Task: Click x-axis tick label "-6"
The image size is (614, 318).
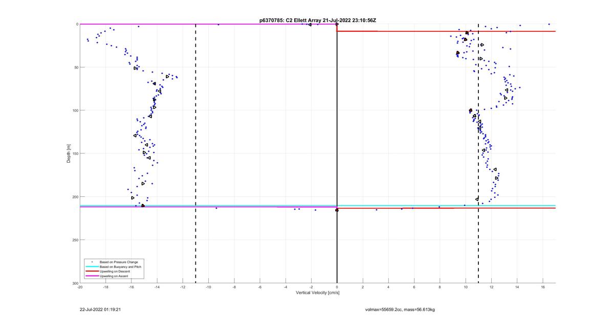Action: [260, 287]
